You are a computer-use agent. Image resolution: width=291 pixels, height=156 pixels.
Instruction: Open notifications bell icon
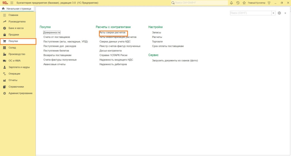pyautogui.click(x=231, y=3)
